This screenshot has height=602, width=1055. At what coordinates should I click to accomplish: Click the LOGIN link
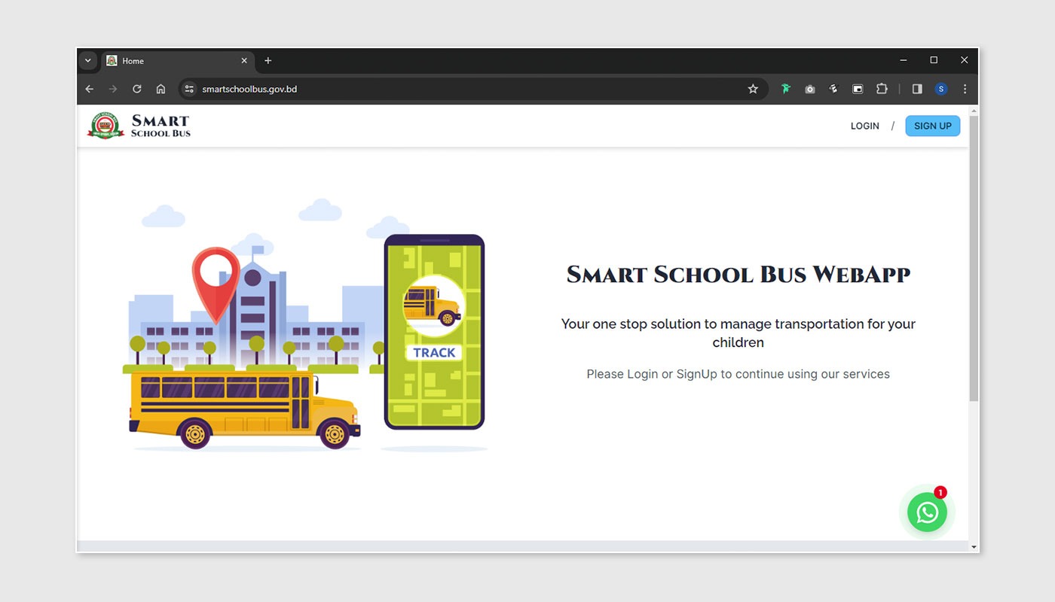pyautogui.click(x=864, y=126)
